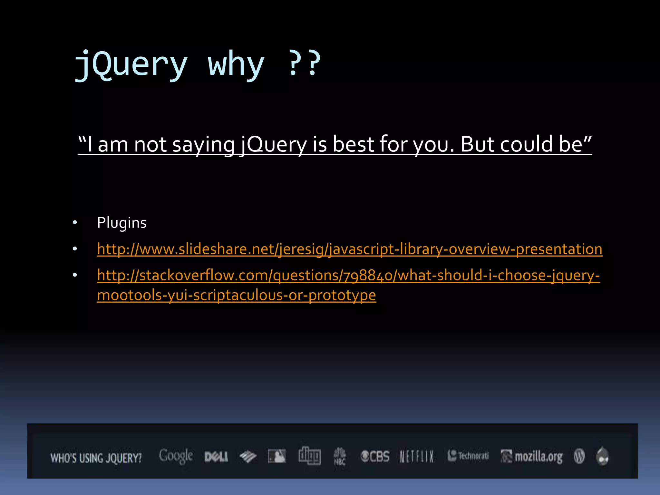
Task: Click the mozilla.org logo
Action: coord(532,456)
